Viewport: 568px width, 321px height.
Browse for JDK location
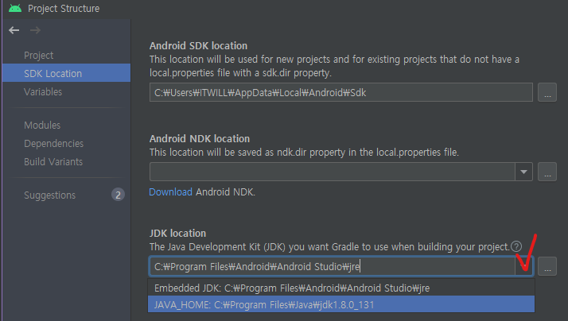(547, 266)
